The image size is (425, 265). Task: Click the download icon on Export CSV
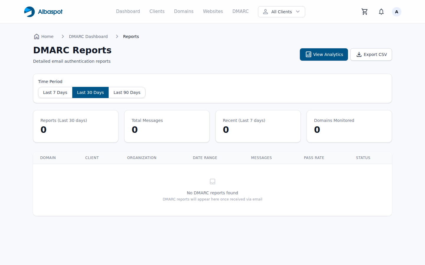359,54
